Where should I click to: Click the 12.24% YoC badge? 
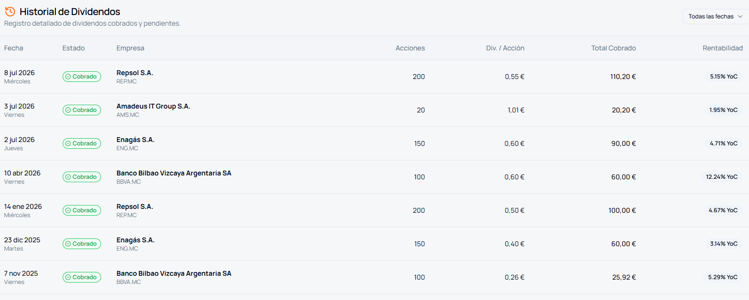coord(722,177)
